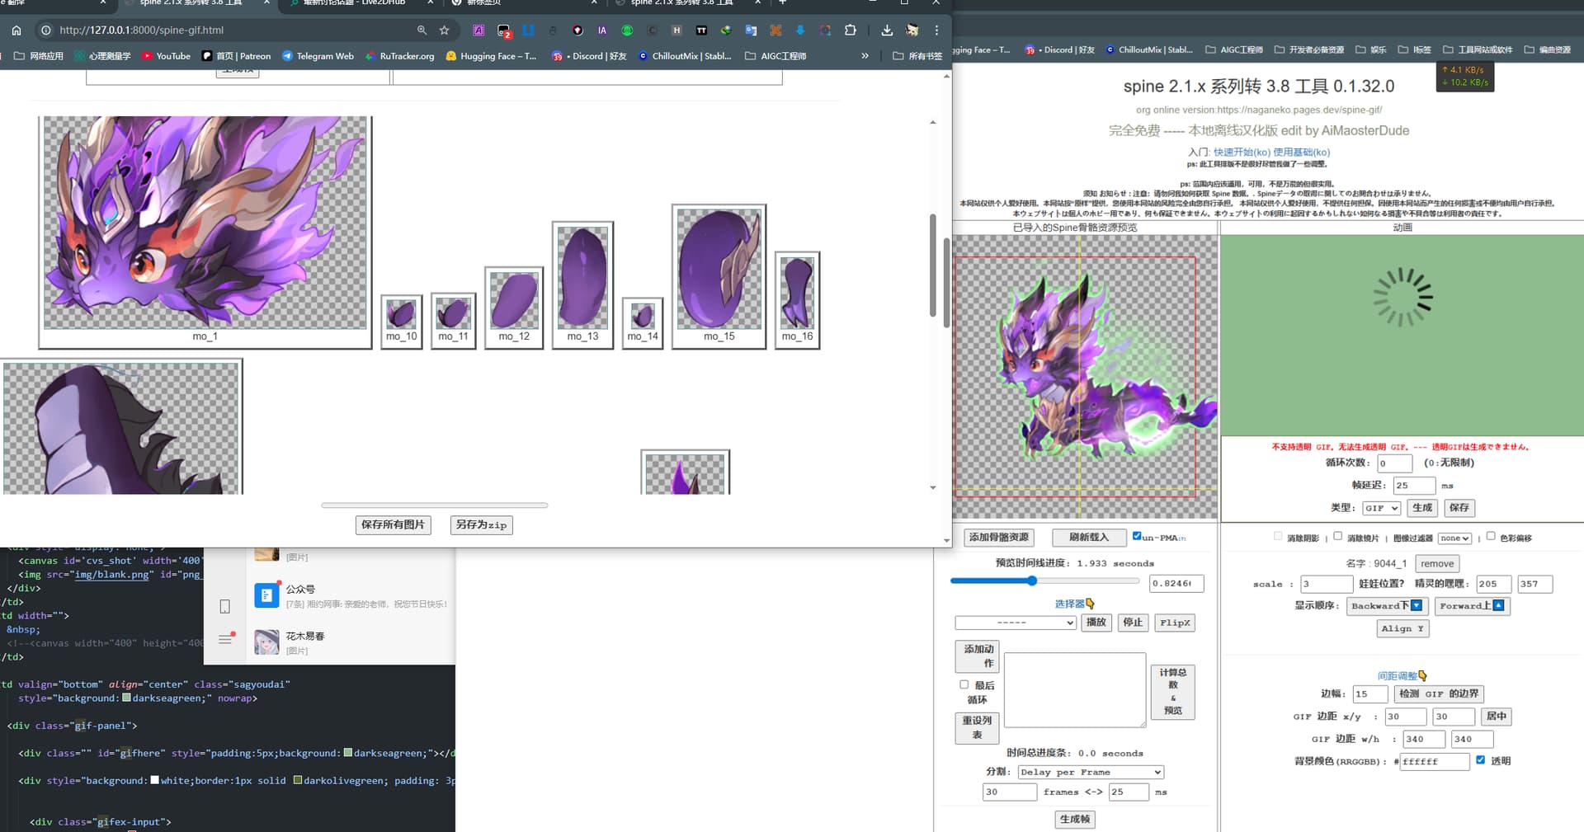Viewport: 1584px width, 832px height.
Task: Click the purple AI extension icon
Action: (478, 31)
